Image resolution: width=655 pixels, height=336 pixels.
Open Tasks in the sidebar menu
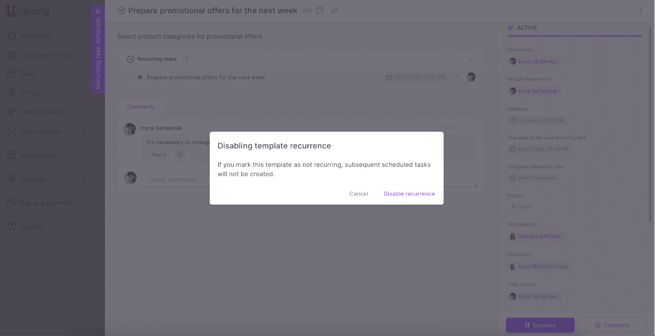coord(27,74)
